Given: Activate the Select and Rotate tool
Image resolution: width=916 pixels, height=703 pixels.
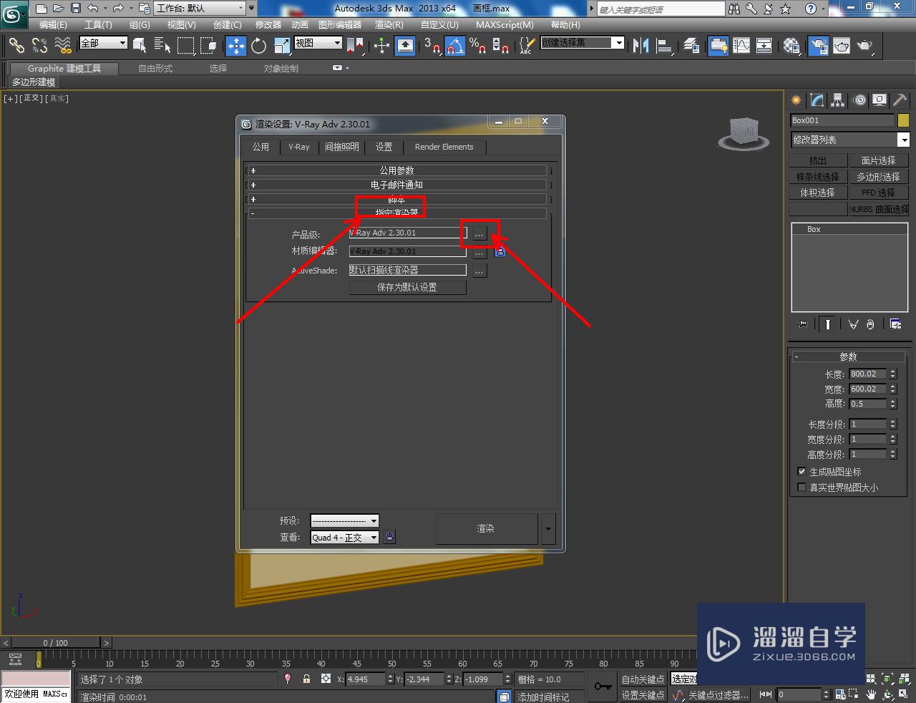Looking at the screenshot, I should (259, 46).
